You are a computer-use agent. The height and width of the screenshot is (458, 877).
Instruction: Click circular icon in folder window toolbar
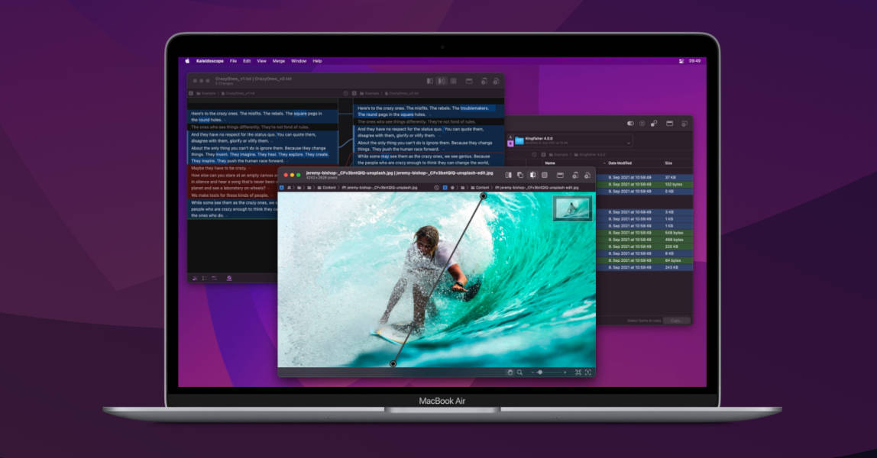click(642, 124)
